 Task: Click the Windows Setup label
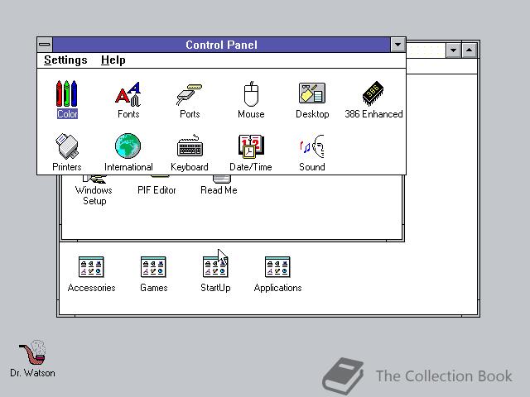(x=94, y=195)
